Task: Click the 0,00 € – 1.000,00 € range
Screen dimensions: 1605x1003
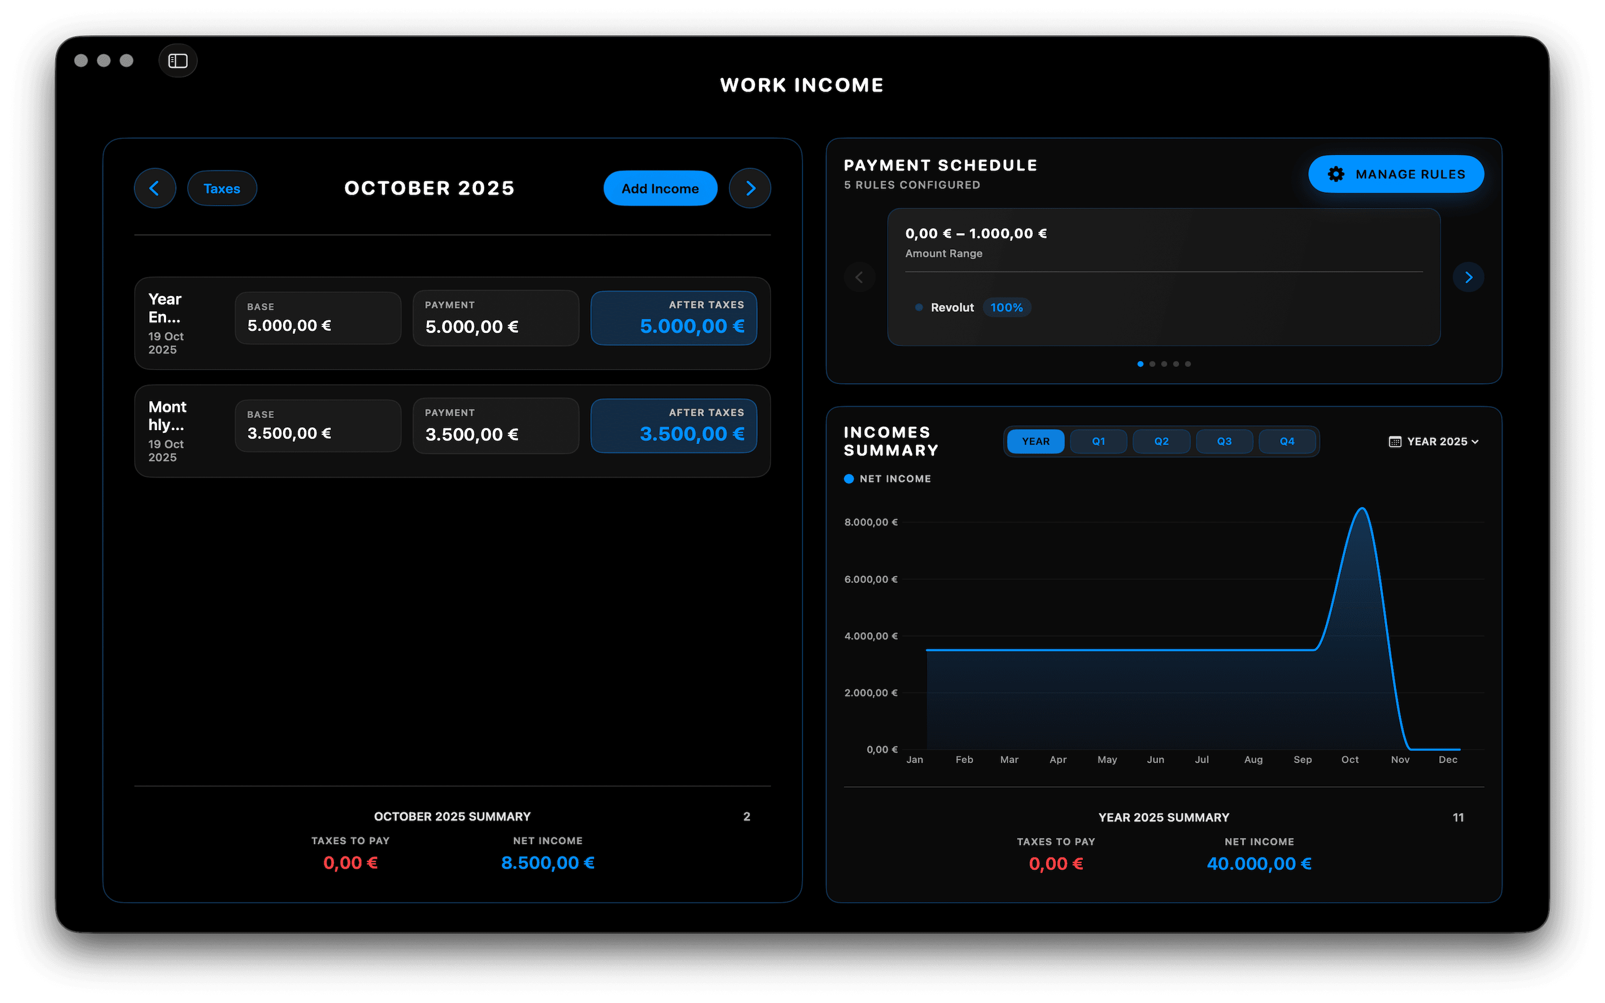Action: [x=976, y=233]
